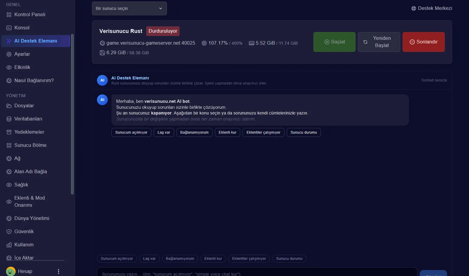Select upper Bağlanamıyorum suggestion chip

point(195,132)
